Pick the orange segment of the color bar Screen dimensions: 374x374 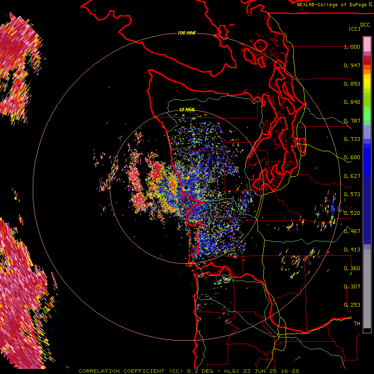pyautogui.click(x=367, y=72)
